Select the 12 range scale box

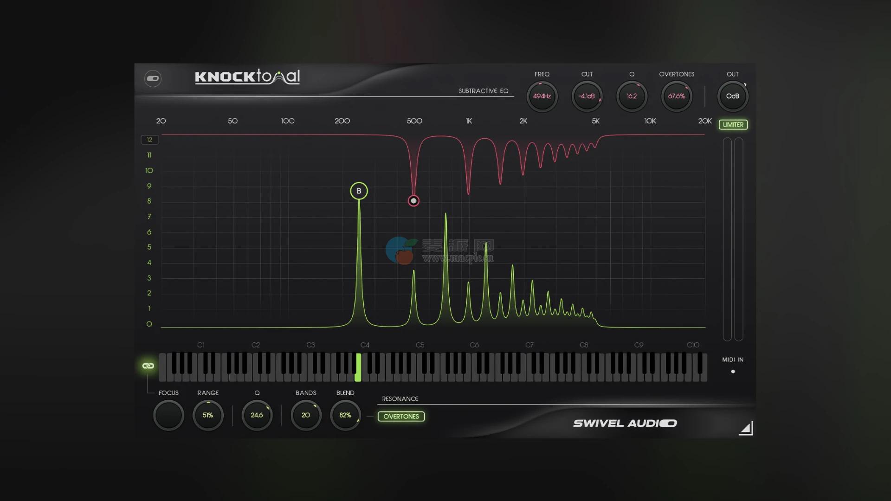[149, 140]
